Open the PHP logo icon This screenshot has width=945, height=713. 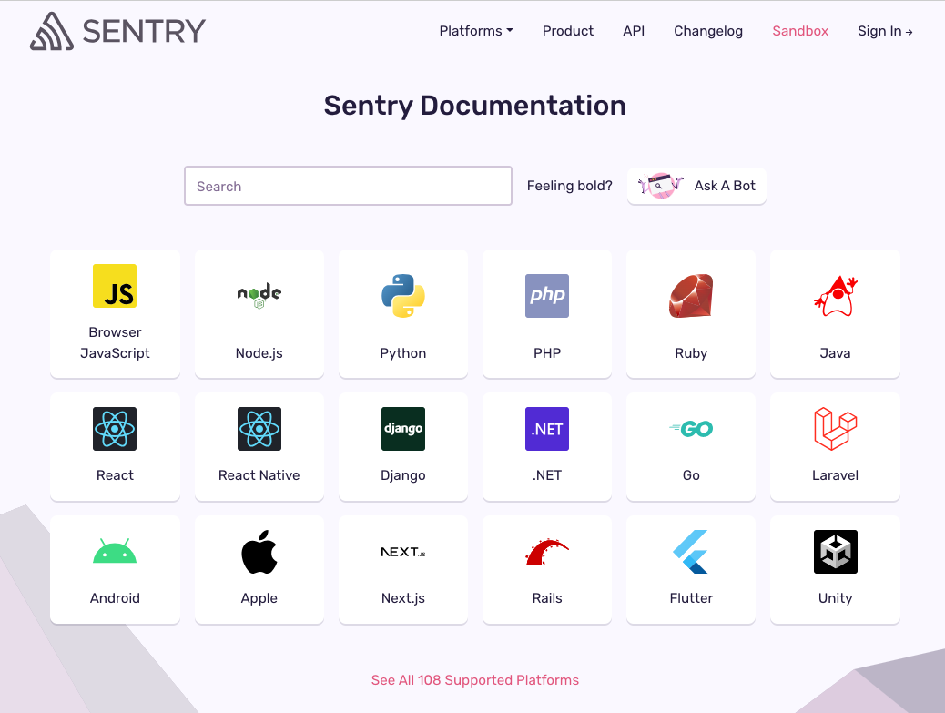547,296
